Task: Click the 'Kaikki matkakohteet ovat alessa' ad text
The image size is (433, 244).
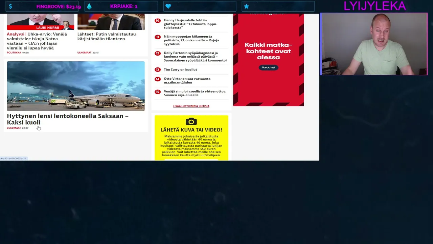Action: tap(268, 51)
